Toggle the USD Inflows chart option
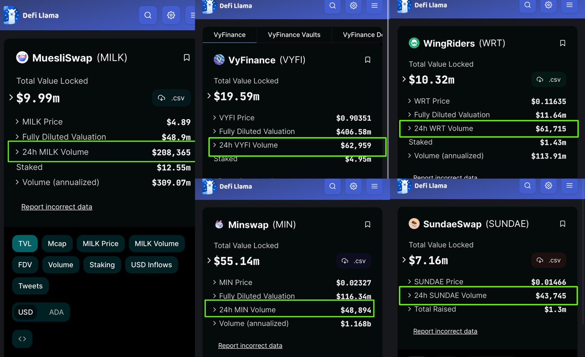 [152, 265]
